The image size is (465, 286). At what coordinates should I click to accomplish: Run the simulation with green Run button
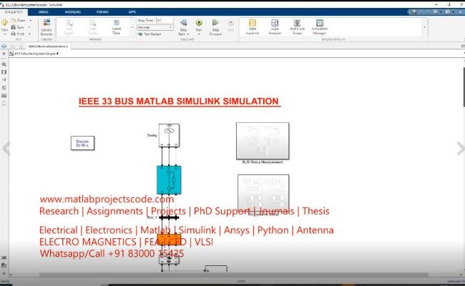(x=199, y=23)
